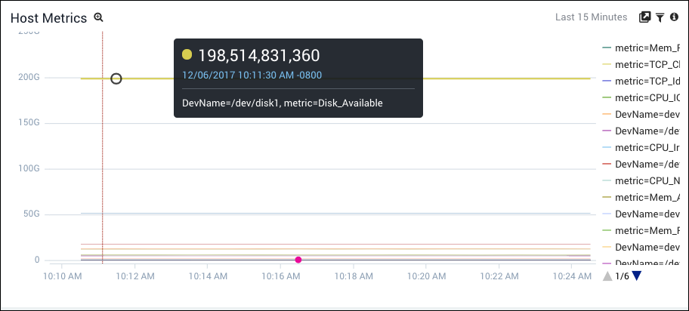The width and height of the screenshot is (689, 311).
Task: Toggle the metric=TCP_Cl legend series
Action: tap(647, 64)
